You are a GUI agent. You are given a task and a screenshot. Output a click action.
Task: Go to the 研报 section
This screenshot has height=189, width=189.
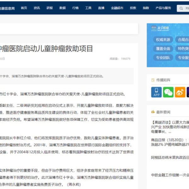pos(50,8)
